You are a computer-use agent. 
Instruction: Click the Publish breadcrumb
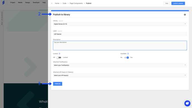[x=89, y=3]
